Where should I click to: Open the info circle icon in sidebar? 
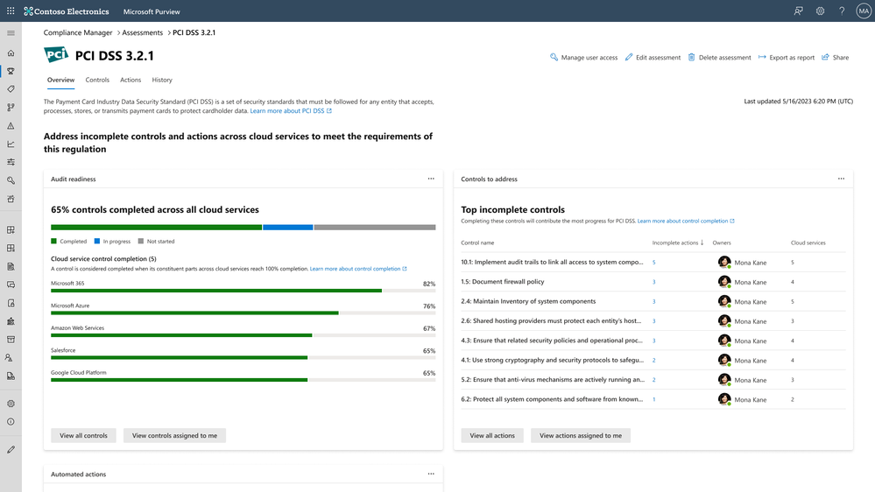click(11, 422)
